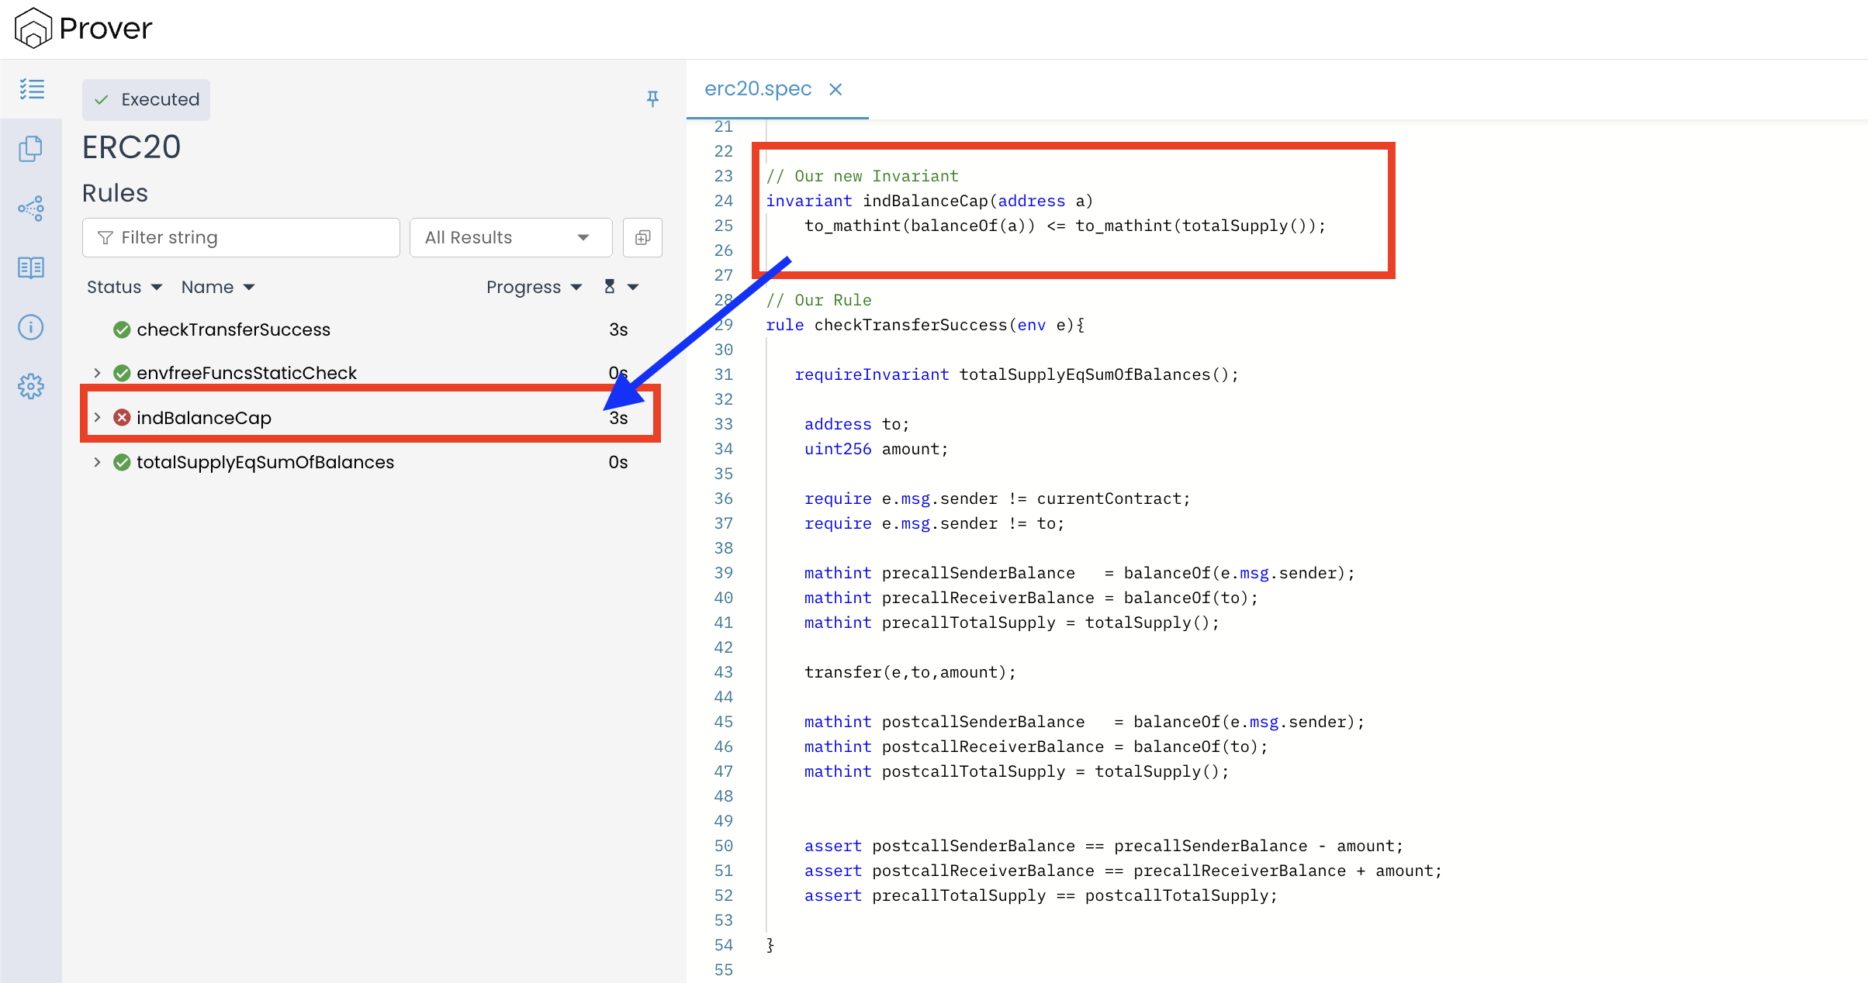Pin the rules panel

click(x=652, y=98)
